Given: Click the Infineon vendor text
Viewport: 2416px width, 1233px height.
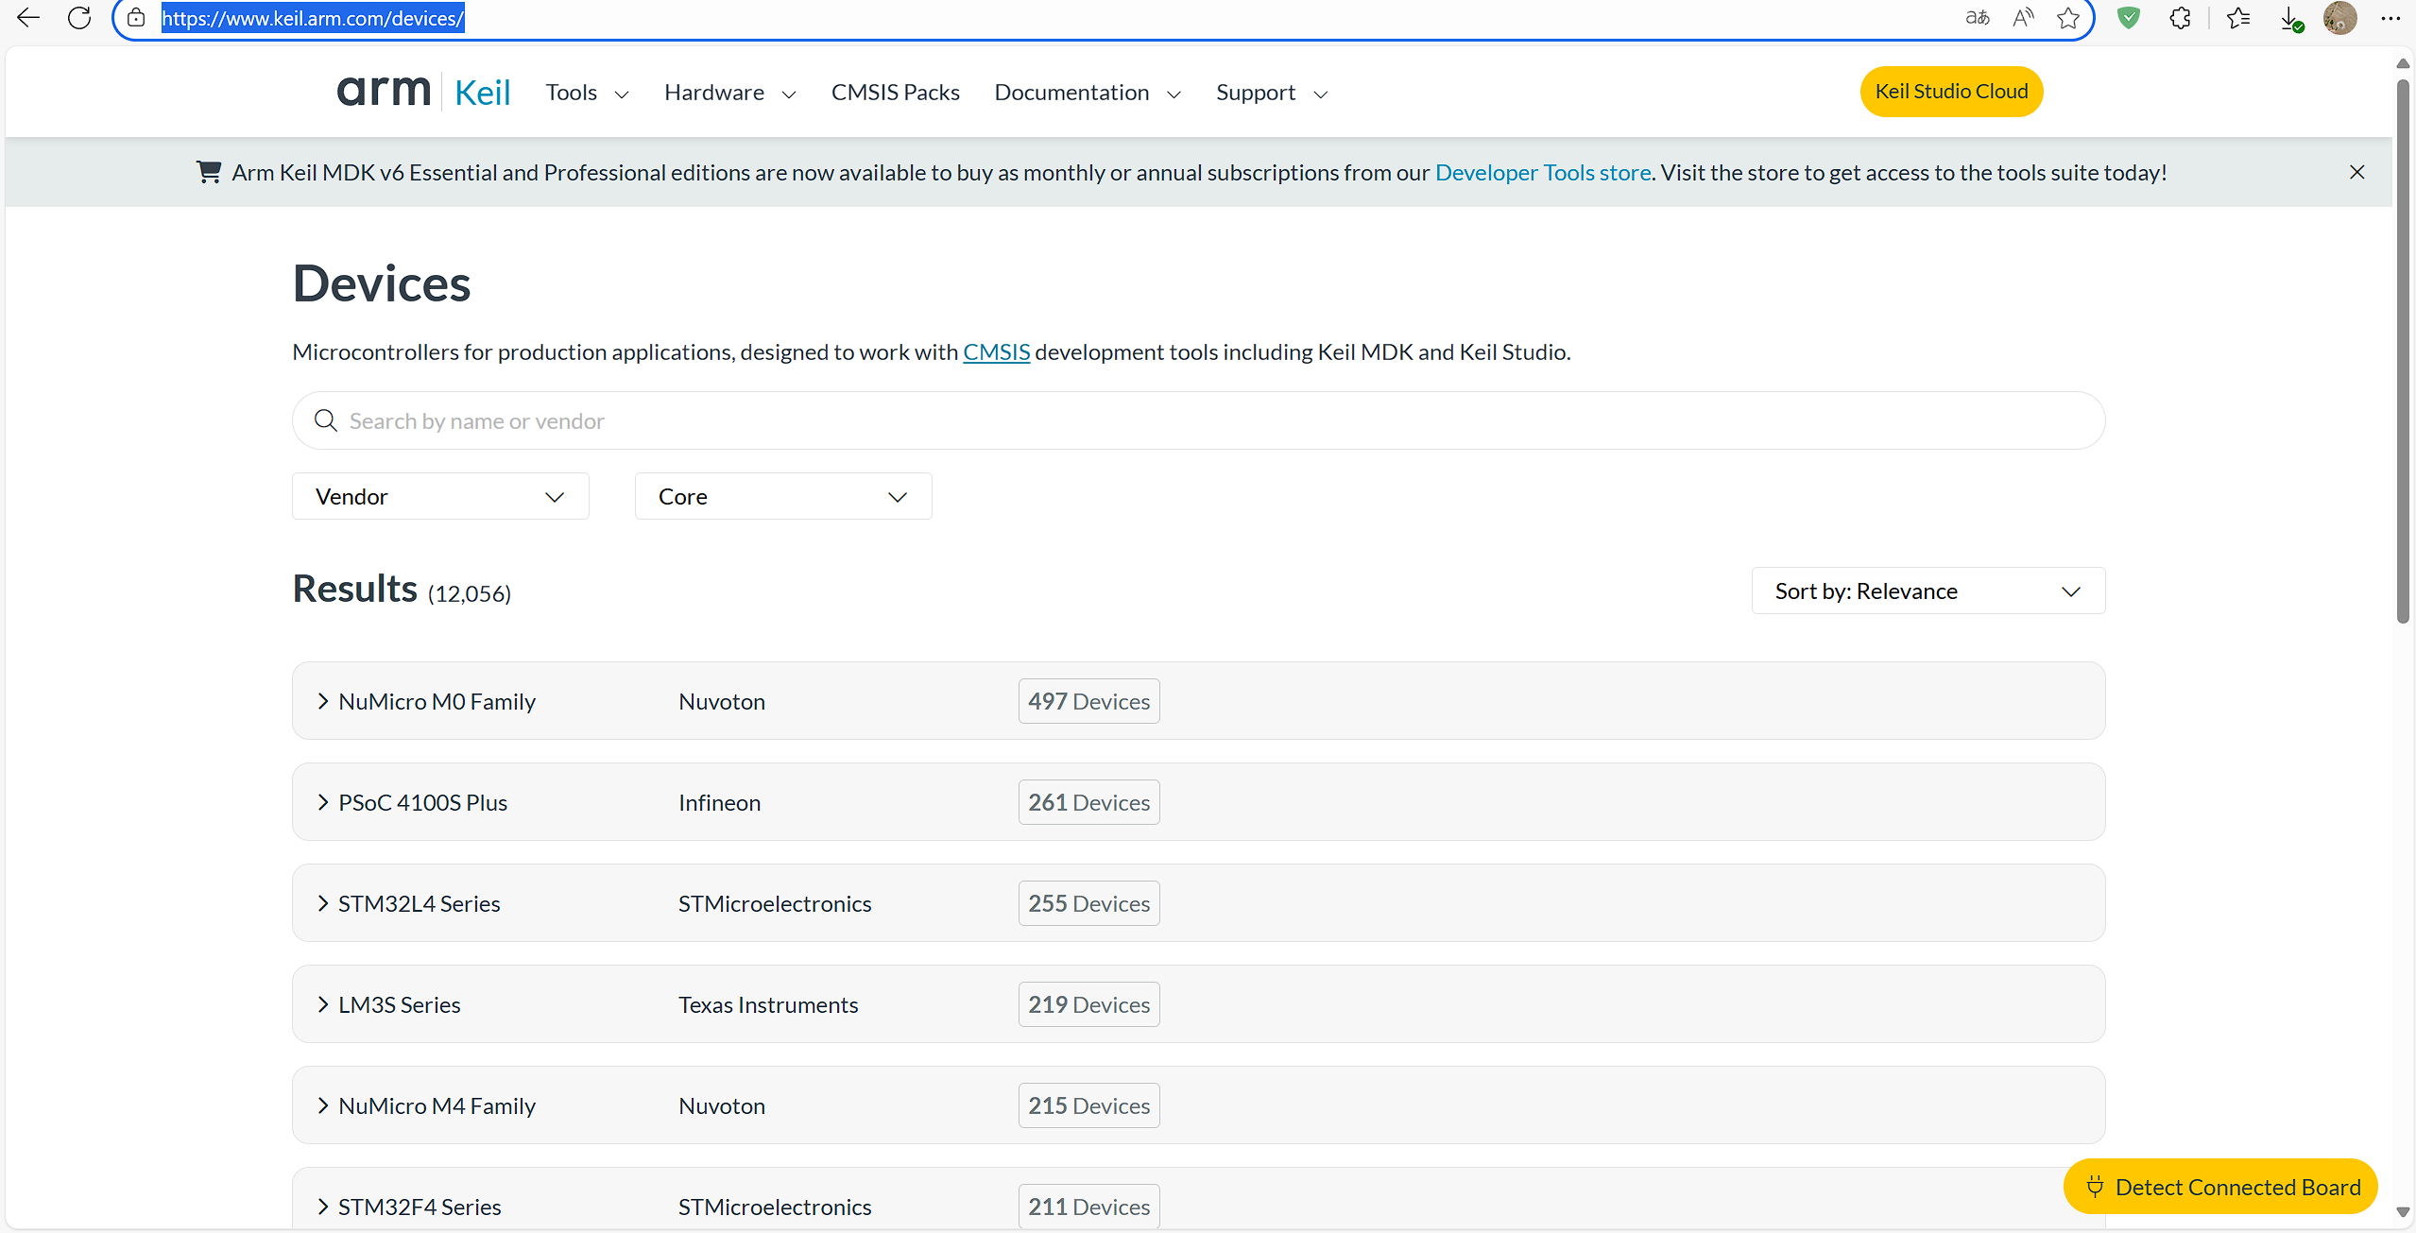Looking at the screenshot, I should (720, 803).
